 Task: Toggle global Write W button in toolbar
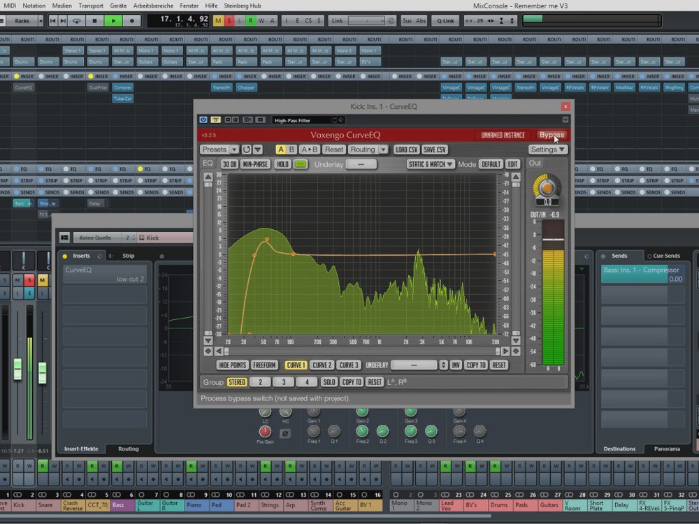(x=261, y=20)
